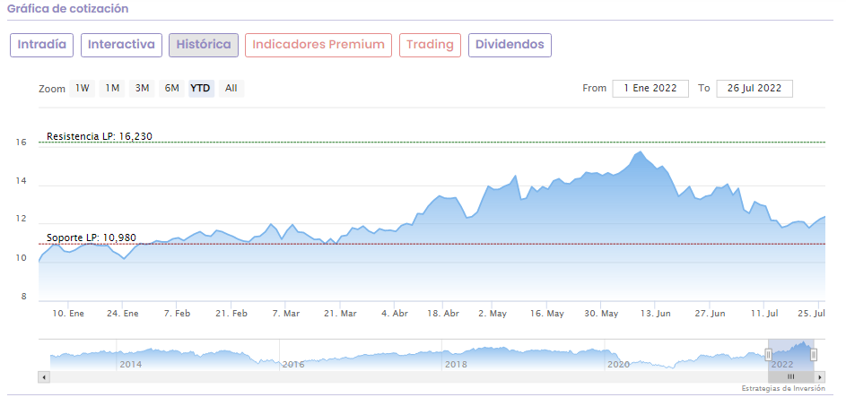Click the navigator scrollbar thumb
The image size is (846, 406).
tap(791, 377)
